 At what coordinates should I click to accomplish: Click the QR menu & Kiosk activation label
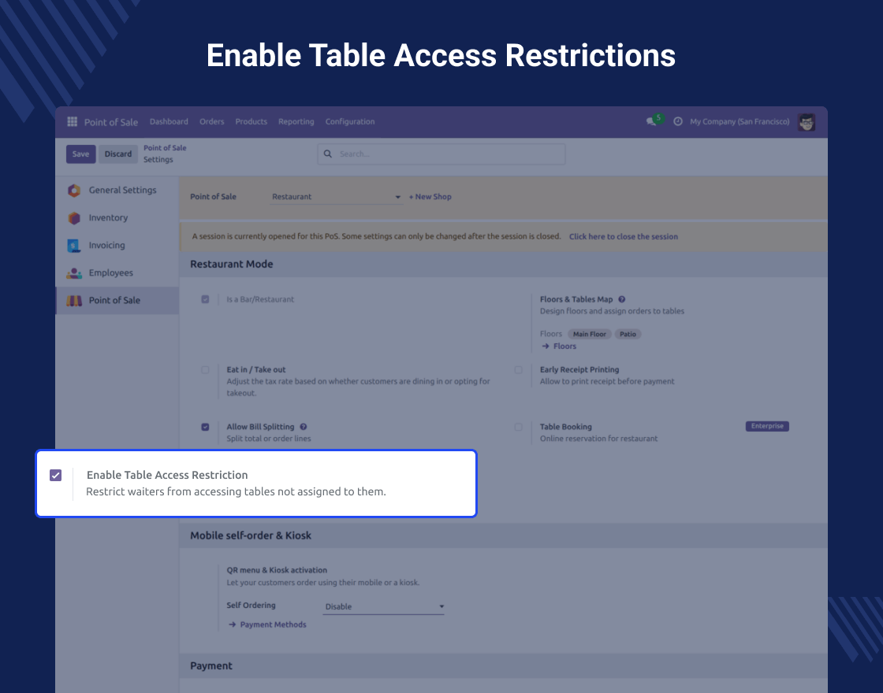point(277,570)
